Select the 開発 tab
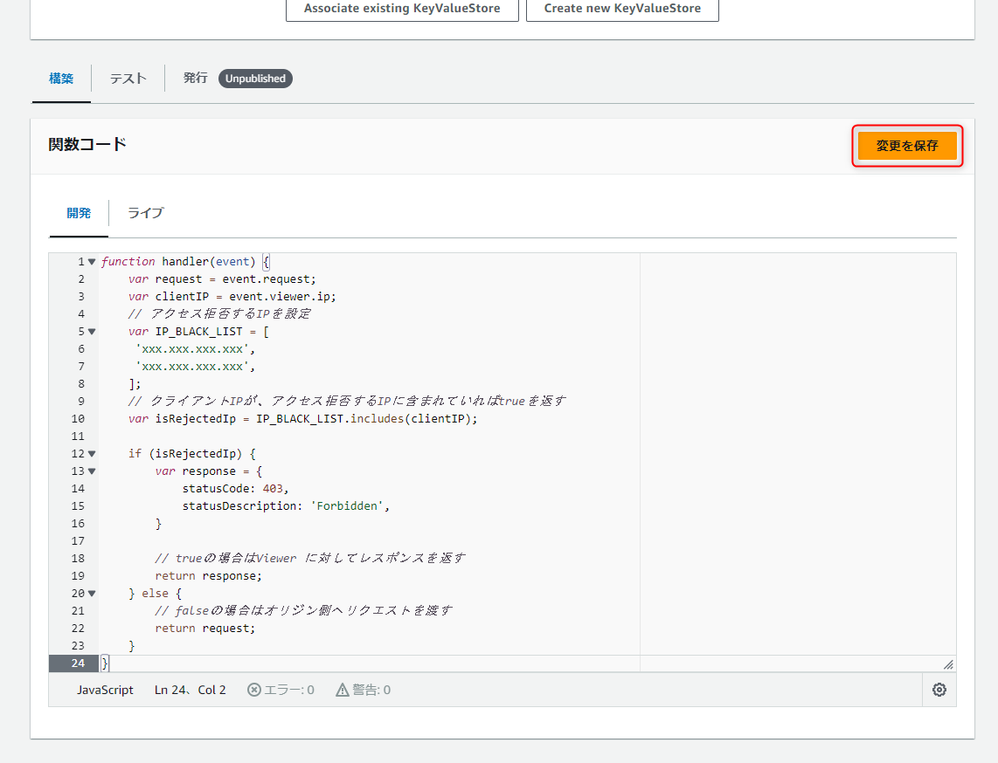Image resolution: width=998 pixels, height=763 pixels. (x=79, y=212)
